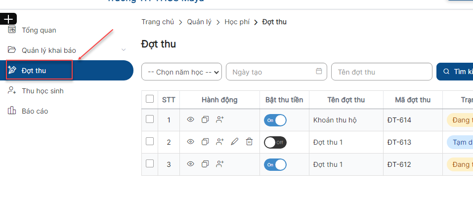Check the checkbox for row 2
The width and height of the screenshot is (473, 197).
(150, 141)
